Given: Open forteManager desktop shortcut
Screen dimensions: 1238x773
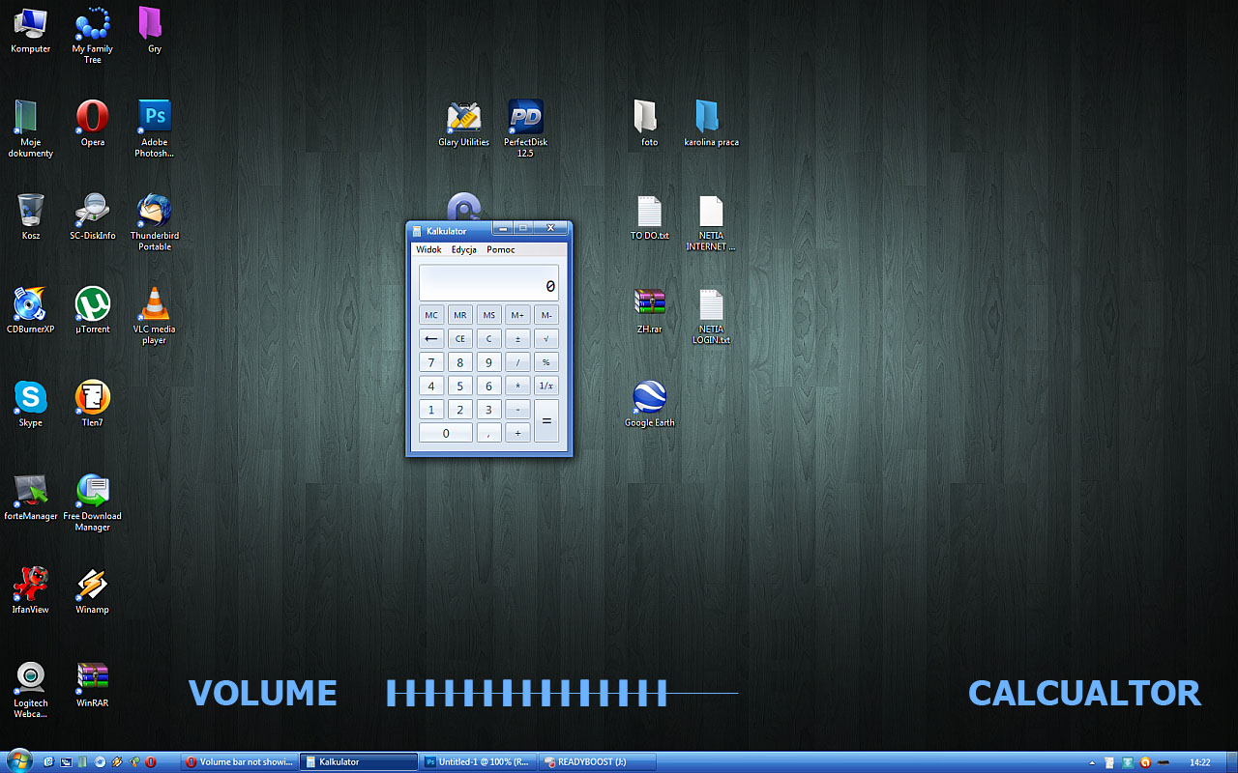Looking at the screenshot, I should (30, 498).
